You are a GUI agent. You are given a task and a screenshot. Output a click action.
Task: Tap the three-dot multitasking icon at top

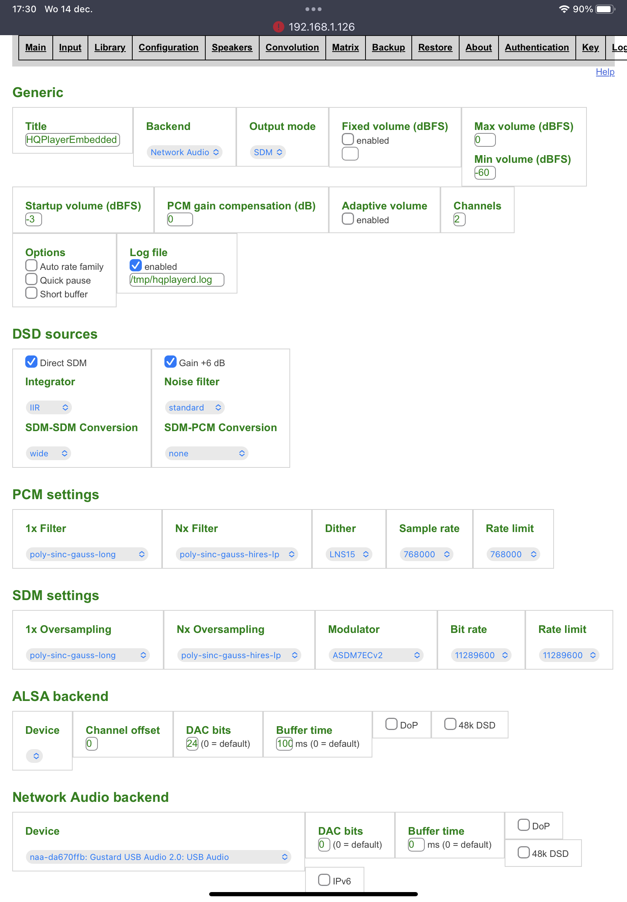pos(313,9)
